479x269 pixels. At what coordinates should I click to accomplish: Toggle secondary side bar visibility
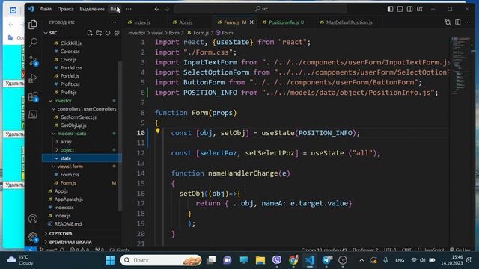point(410,9)
